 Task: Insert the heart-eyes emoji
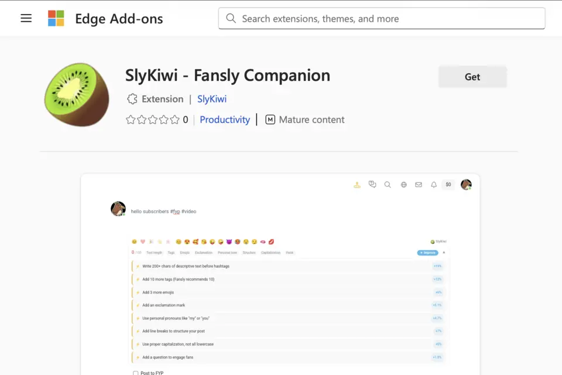pyautogui.click(x=187, y=241)
